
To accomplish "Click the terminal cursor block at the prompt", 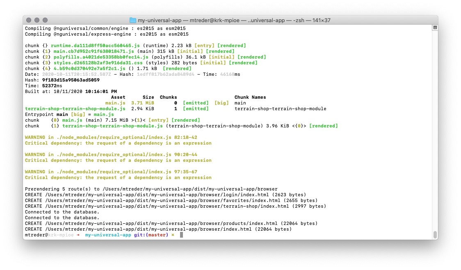I will coord(181,235).
